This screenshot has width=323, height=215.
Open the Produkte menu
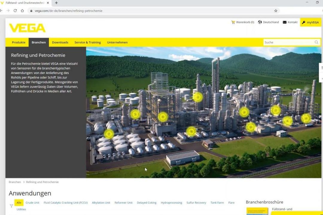click(x=19, y=42)
